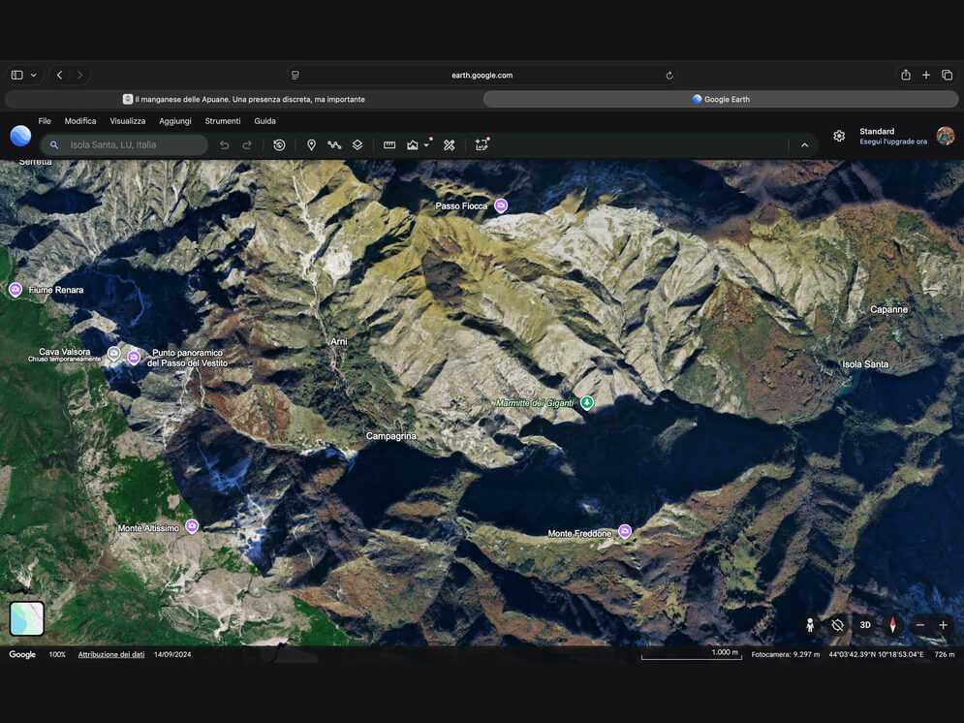Collapse the toolbar with the chevron
This screenshot has height=723, width=964.
(x=804, y=145)
